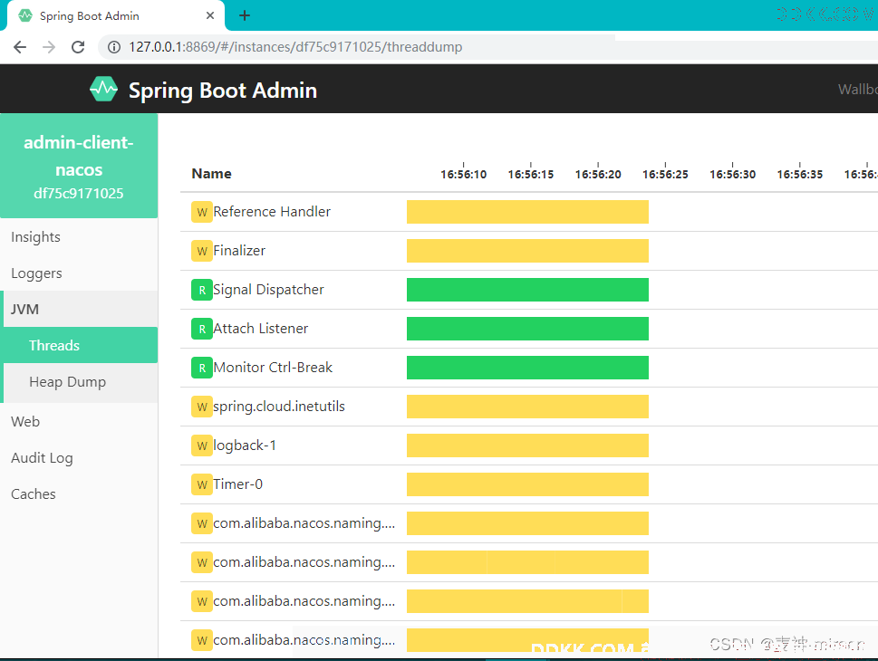
Task: Select Threads under JVM
Action: coord(79,345)
